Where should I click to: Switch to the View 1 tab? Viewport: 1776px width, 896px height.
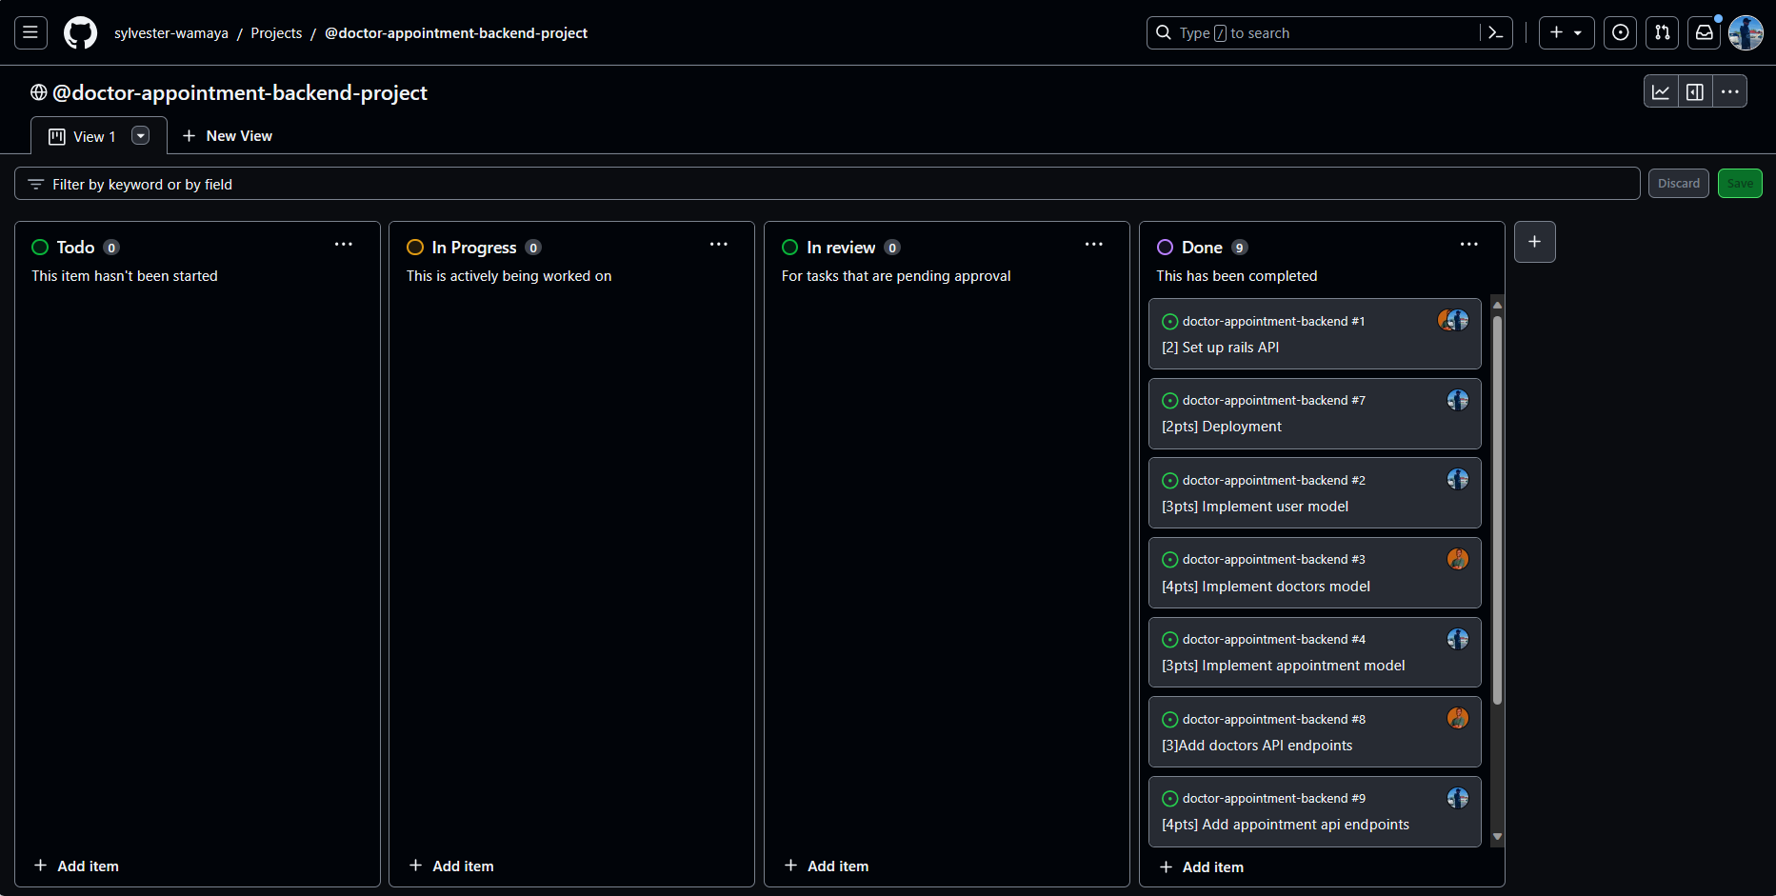coord(91,135)
